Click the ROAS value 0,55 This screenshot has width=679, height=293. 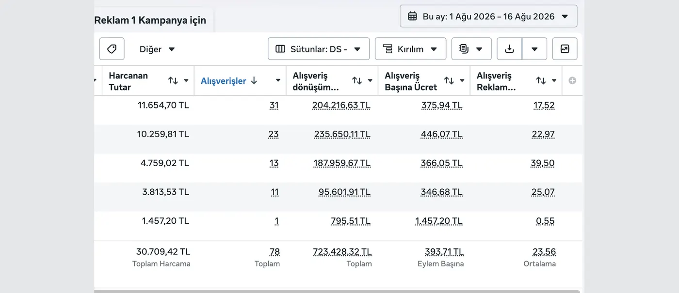545,221
